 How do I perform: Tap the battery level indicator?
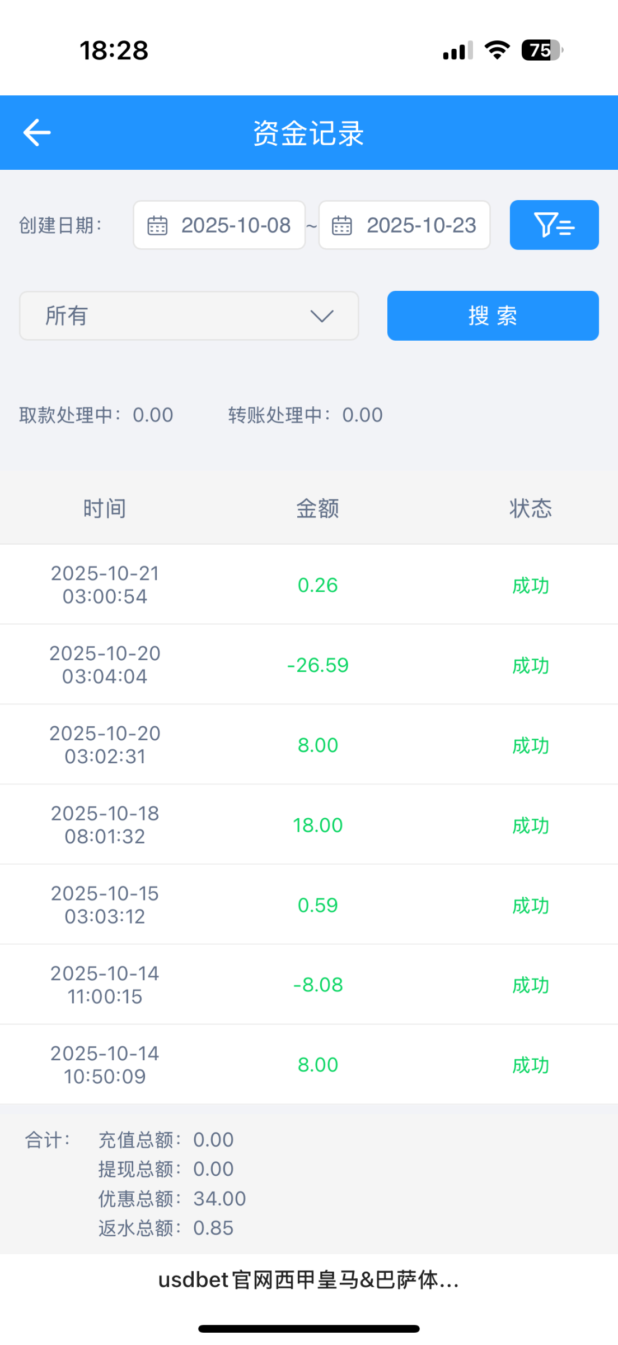(541, 50)
